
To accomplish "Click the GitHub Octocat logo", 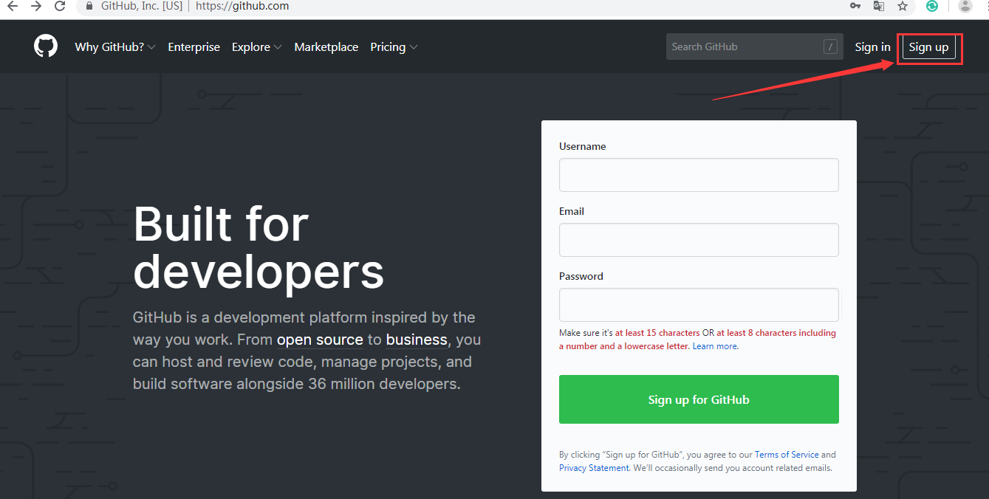I will click(46, 47).
